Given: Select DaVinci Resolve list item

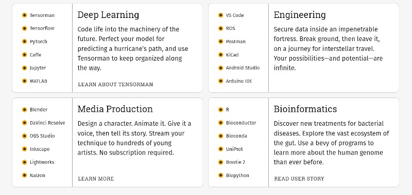Looking at the screenshot, I should [47, 123].
